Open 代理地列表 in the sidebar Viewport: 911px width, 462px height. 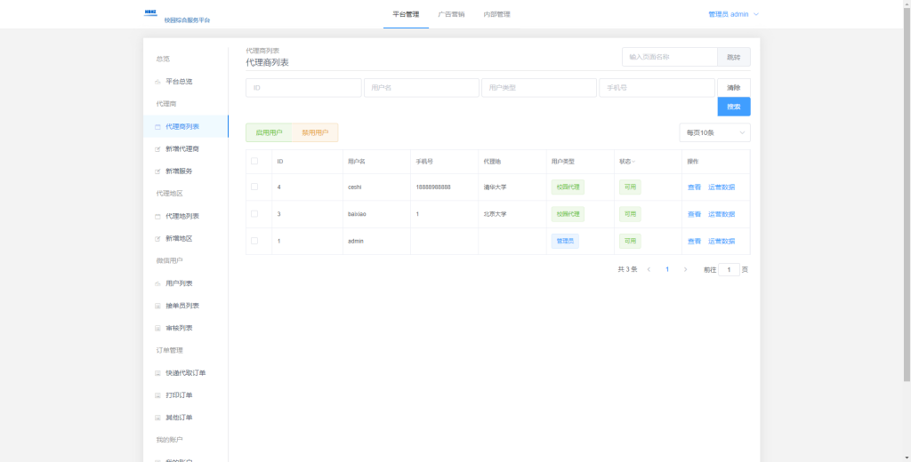[x=186, y=217]
